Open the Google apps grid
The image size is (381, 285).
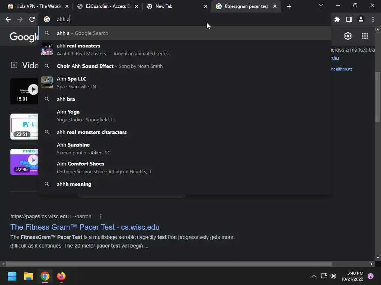pyautogui.click(x=365, y=36)
